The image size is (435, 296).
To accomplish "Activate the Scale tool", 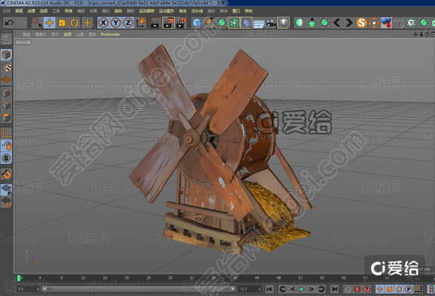I will pyautogui.click(x=62, y=23).
